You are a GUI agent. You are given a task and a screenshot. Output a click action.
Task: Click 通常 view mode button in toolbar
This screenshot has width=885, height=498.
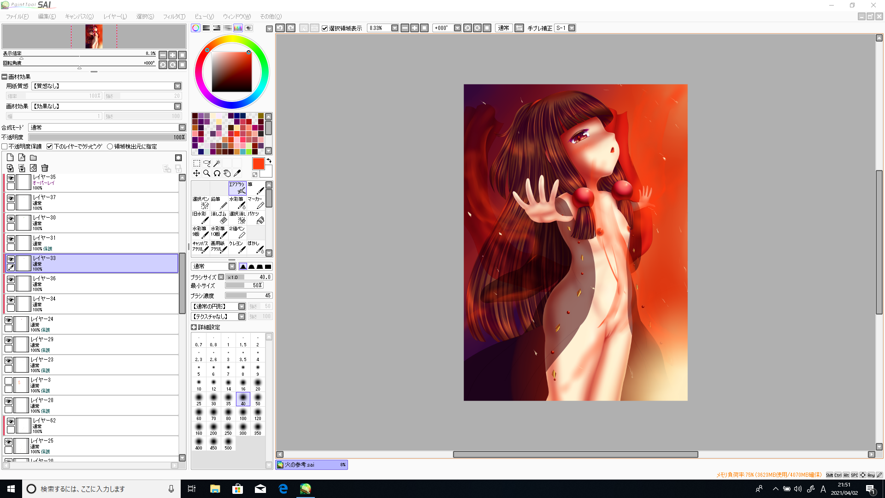(503, 28)
